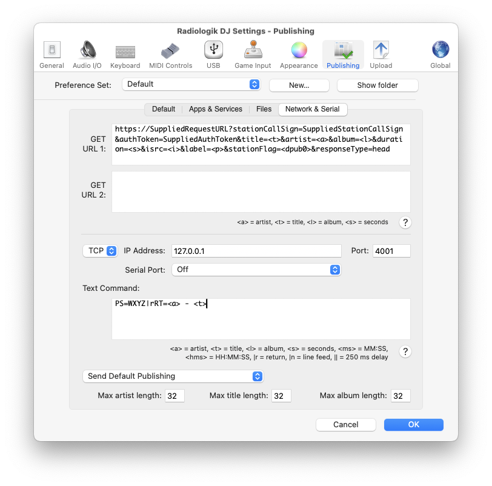Open the Appearance color wheel pane
Viewport: 492px width, 486px height.
(x=299, y=55)
